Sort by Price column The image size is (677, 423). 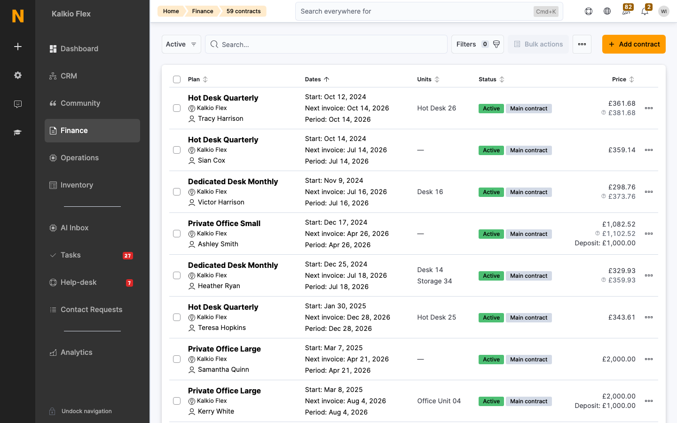pyautogui.click(x=623, y=79)
